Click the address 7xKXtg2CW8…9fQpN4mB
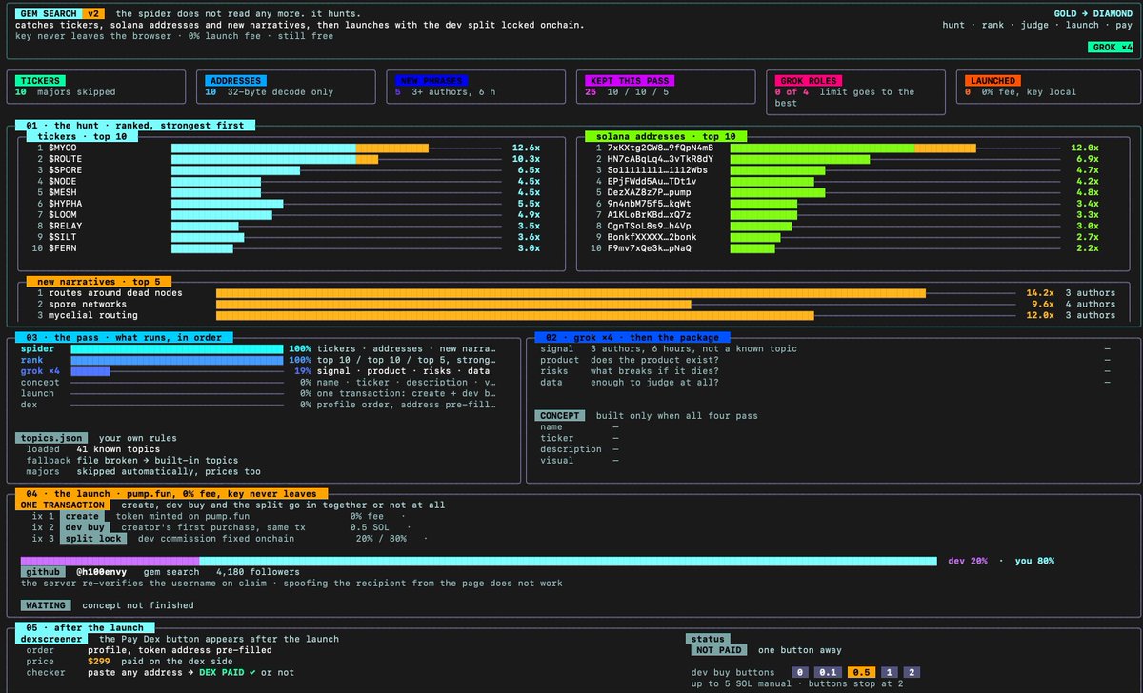 click(x=660, y=148)
